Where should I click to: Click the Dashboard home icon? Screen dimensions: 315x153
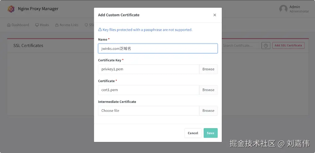9,25
